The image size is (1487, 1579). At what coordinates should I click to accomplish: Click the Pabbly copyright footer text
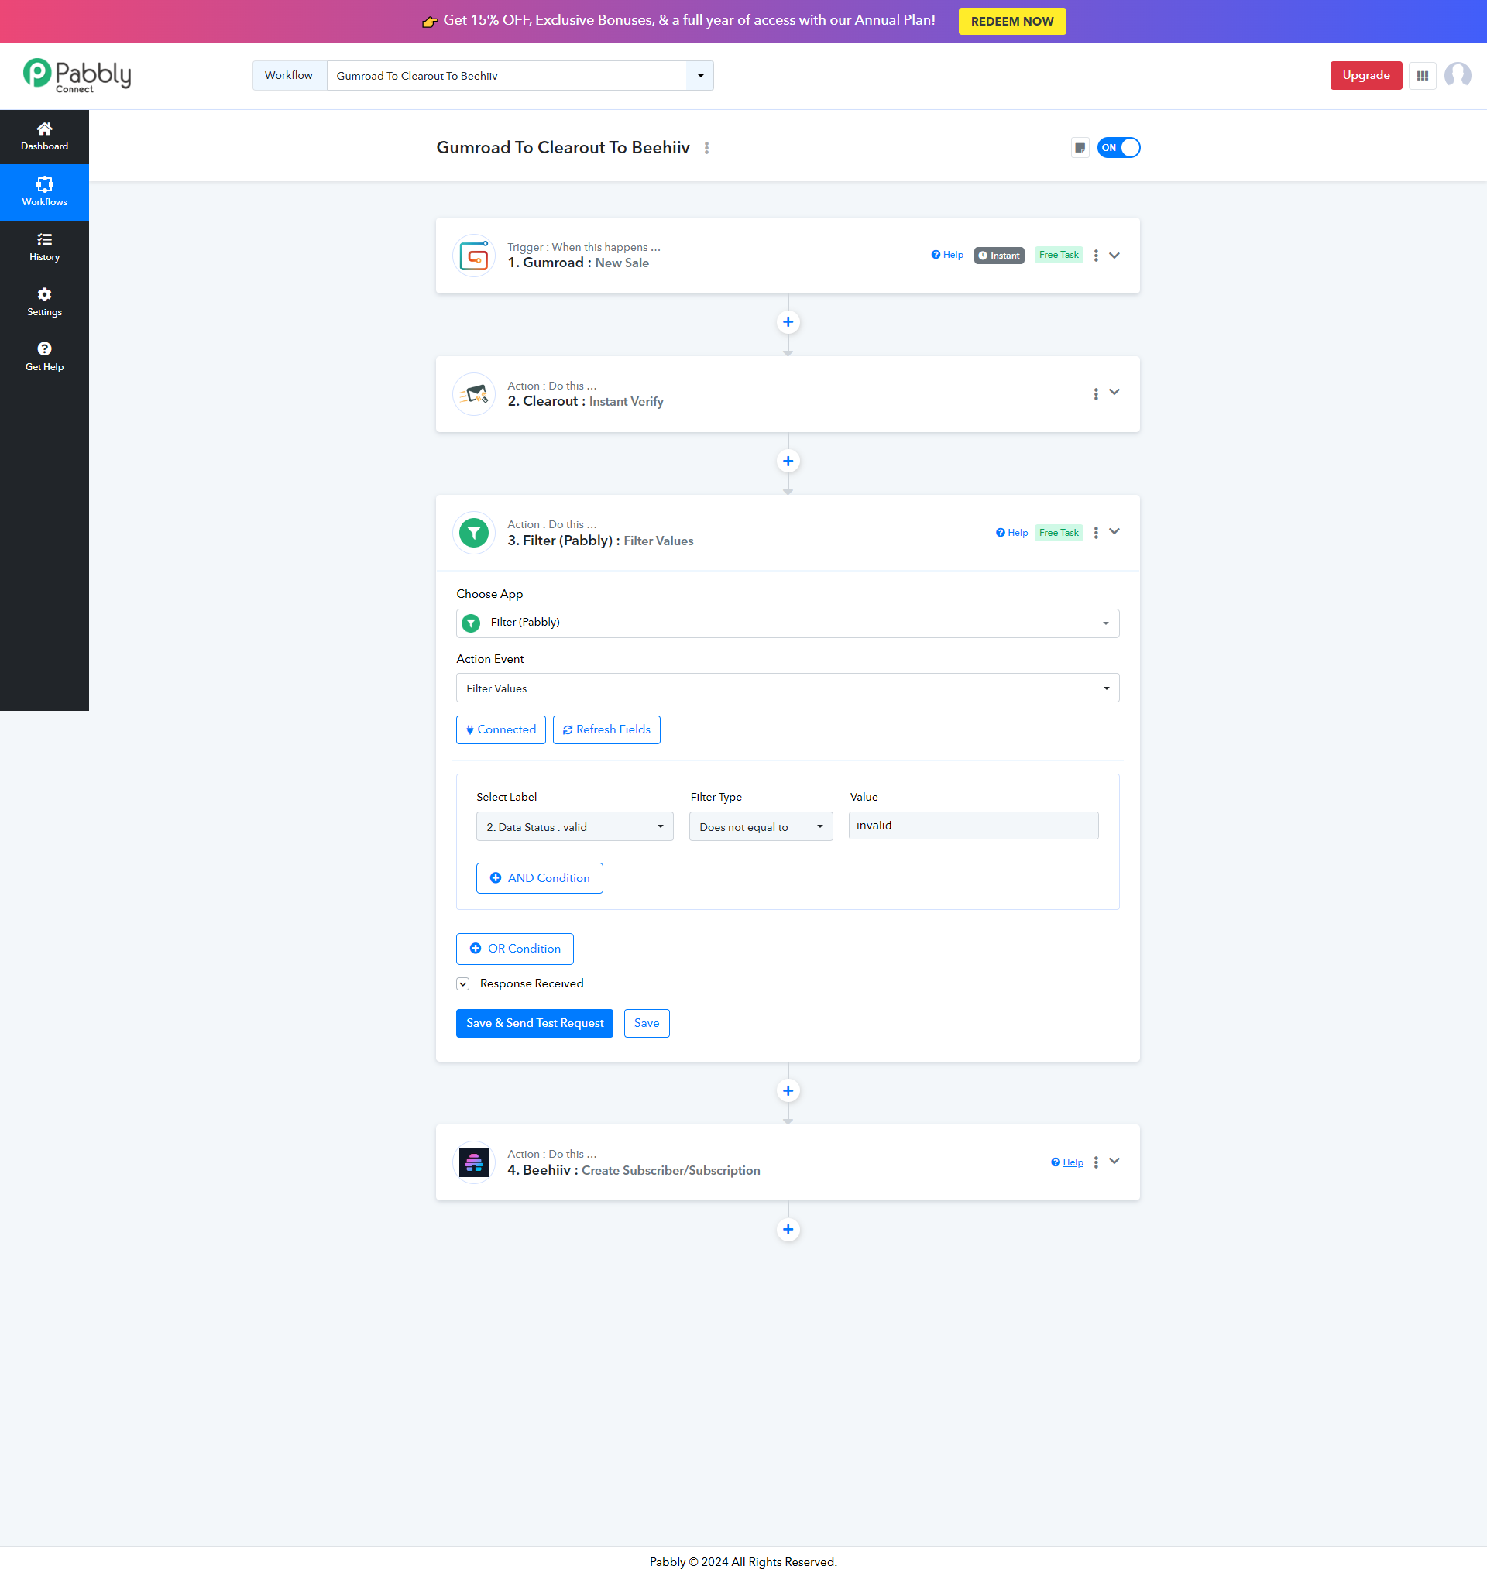[743, 1562]
